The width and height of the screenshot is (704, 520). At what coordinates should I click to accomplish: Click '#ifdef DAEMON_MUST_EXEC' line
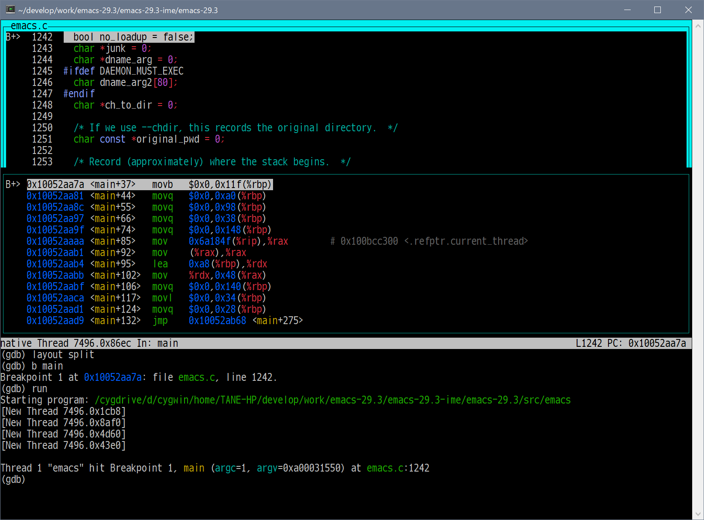pyautogui.click(x=123, y=71)
